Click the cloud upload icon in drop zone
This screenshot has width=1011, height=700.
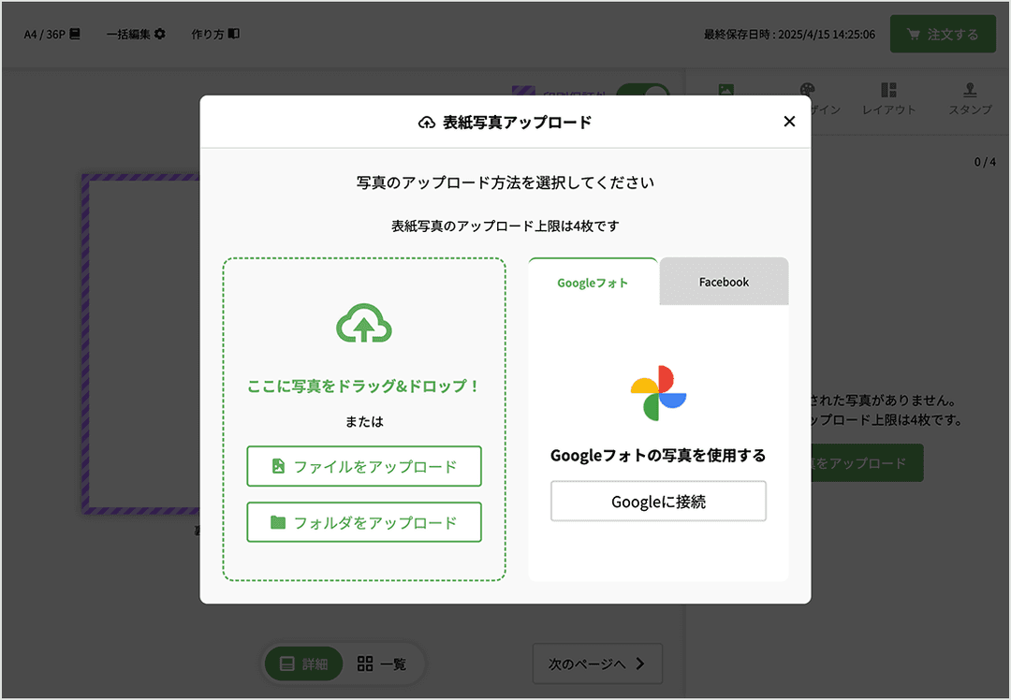(364, 323)
